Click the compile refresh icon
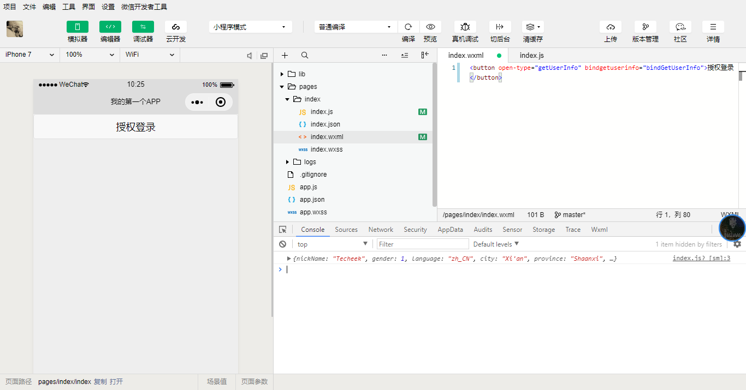This screenshot has height=390, width=746. 408,27
